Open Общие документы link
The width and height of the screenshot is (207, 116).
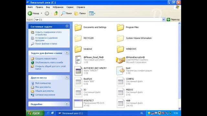pos(44,91)
